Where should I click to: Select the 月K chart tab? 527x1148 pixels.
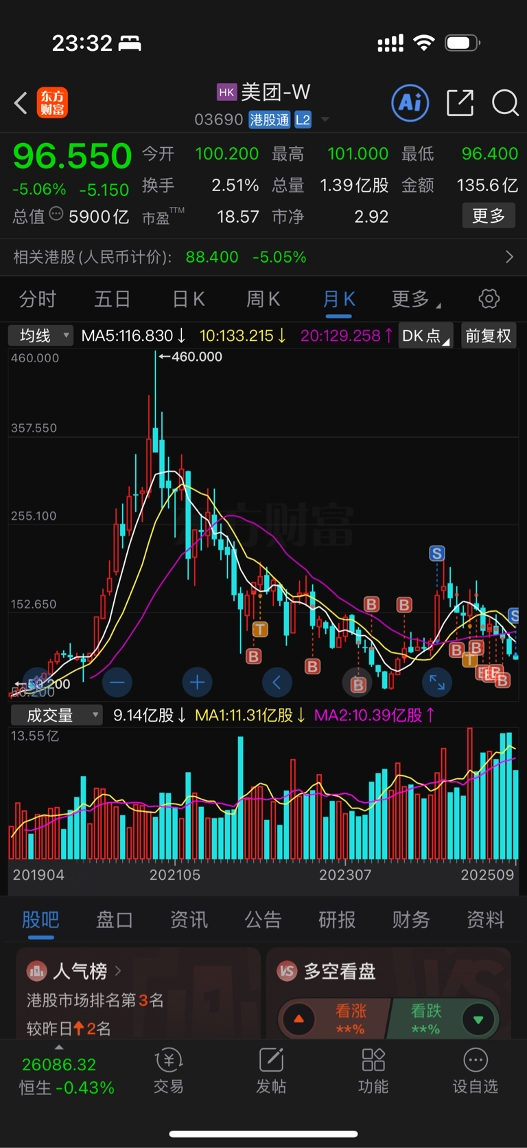[339, 299]
